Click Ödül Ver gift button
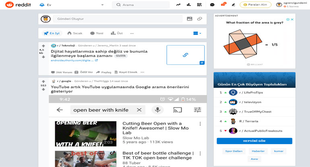Image resolution: width=310 pixels, height=167 pixels. point(84,72)
